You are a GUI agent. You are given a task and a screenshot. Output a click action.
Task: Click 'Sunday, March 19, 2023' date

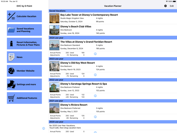70,70
